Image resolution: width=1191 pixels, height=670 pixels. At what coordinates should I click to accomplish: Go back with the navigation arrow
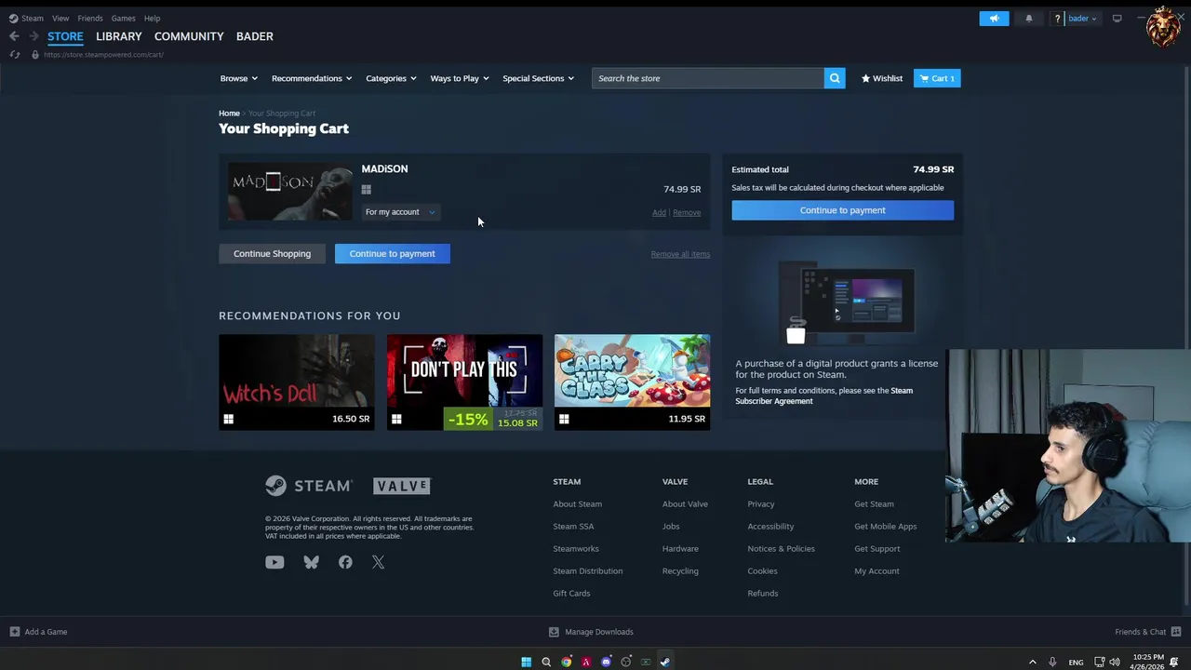click(x=14, y=36)
